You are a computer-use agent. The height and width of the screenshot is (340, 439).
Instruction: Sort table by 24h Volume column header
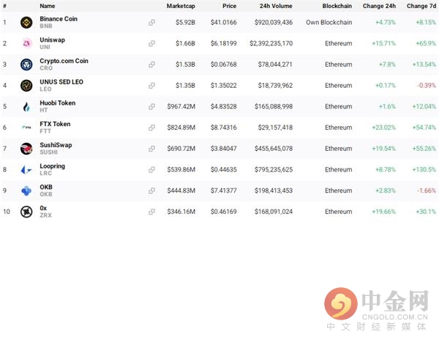pos(276,6)
